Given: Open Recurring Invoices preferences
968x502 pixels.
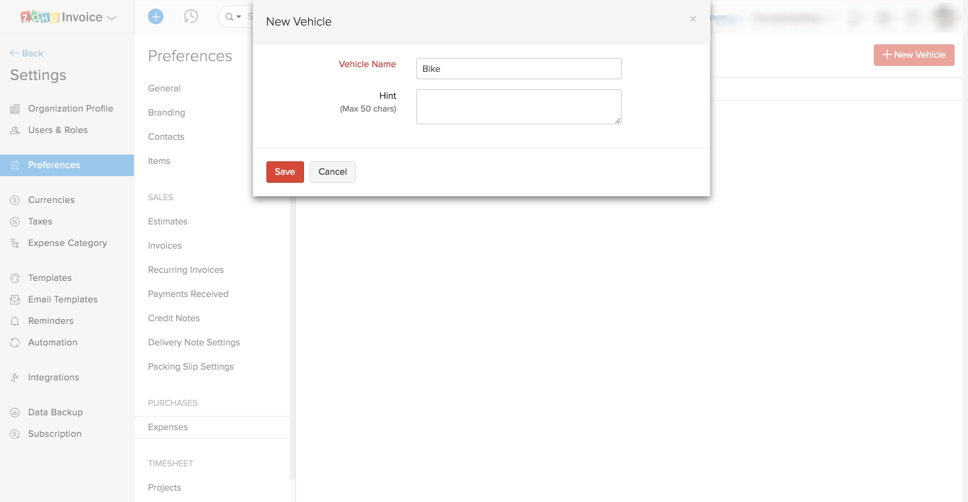Looking at the screenshot, I should coord(186,269).
